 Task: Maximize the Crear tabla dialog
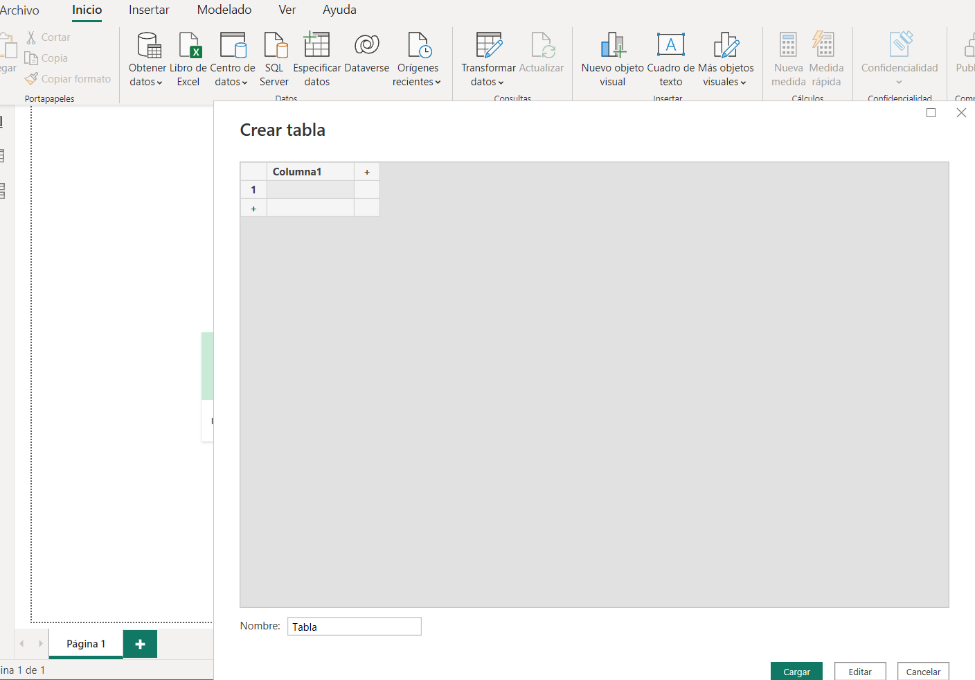931,113
